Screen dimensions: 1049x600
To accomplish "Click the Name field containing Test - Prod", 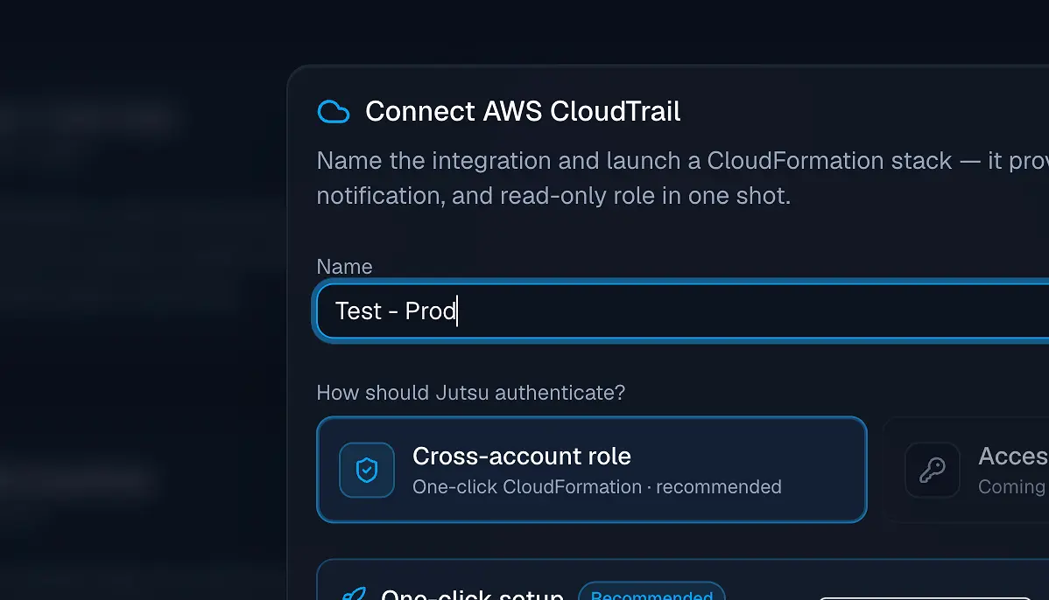I will coord(683,311).
